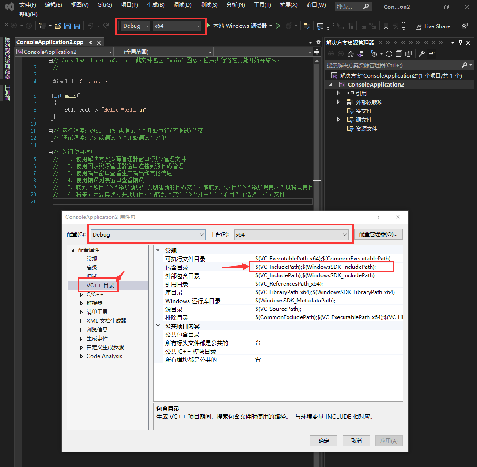Click the 确定 button
The width and height of the screenshot is (477, 467).
tap(324, 441)
